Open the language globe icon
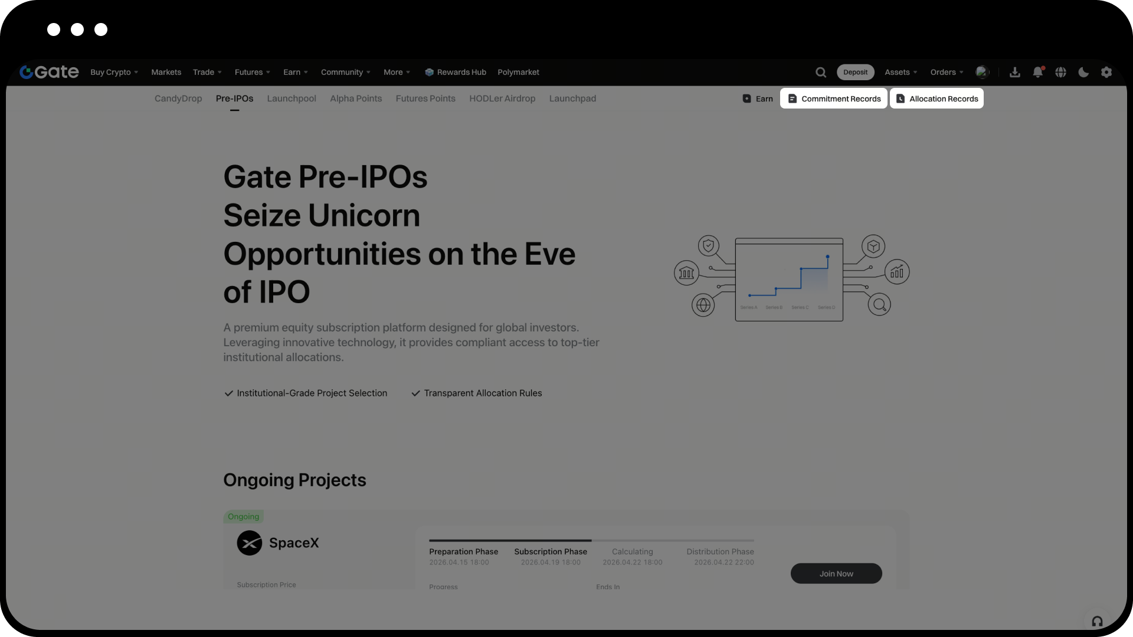Viewport: 1133px width, 637px height. (x=1061, y=72)
